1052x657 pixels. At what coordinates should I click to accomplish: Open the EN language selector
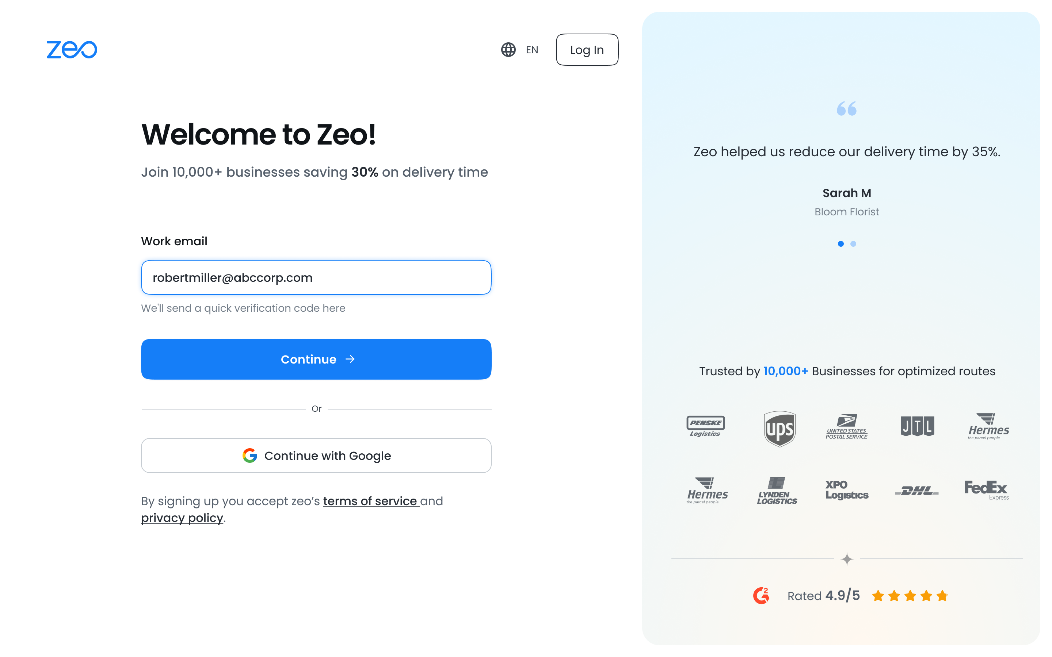tap(531, 50)
